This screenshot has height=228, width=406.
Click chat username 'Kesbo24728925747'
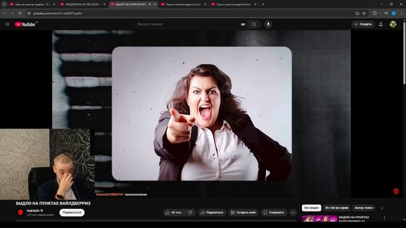point(110,194)
